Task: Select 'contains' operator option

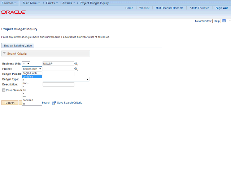Action: (32, 76)
